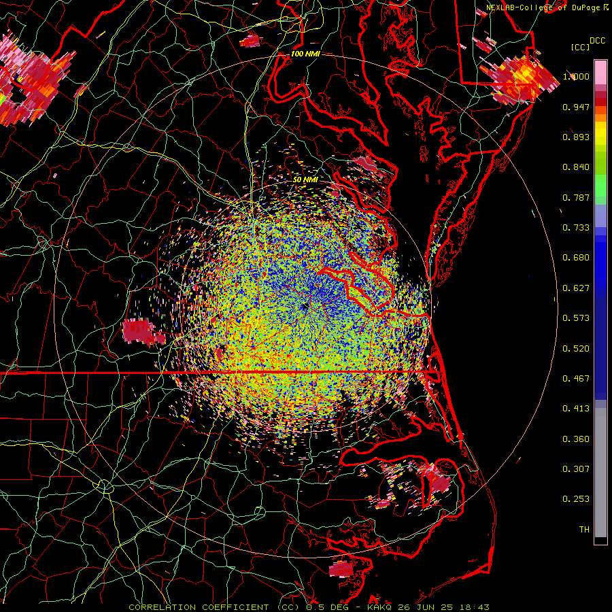Viewport: 612px width, 612px height.
Task: Click the 0.680 scale value
Action: (x=576, y=258)
